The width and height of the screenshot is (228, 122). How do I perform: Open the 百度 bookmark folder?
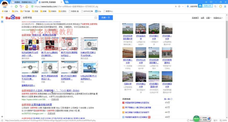(x=35, y=11)
